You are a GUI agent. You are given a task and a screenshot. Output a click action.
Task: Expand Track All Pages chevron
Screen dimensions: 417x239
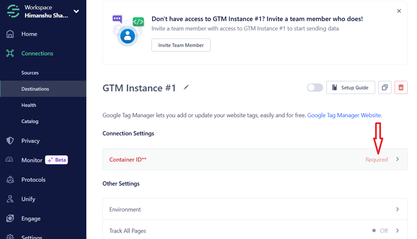pos(398,231)
